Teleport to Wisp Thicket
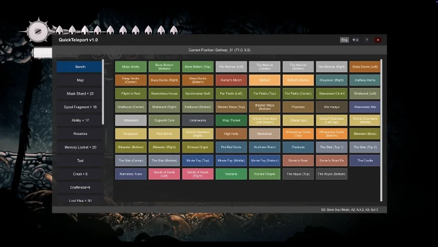The image size is (438, 247). pos(231,121)
